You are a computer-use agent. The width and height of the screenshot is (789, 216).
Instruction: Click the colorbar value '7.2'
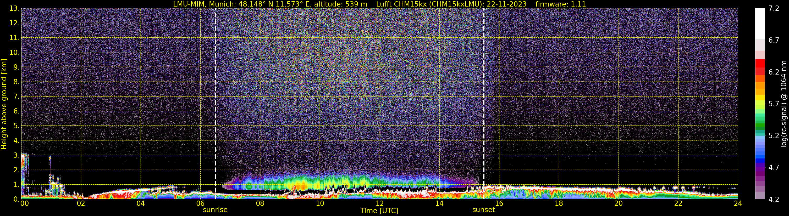pyautogui.click(x=774, y=8)
